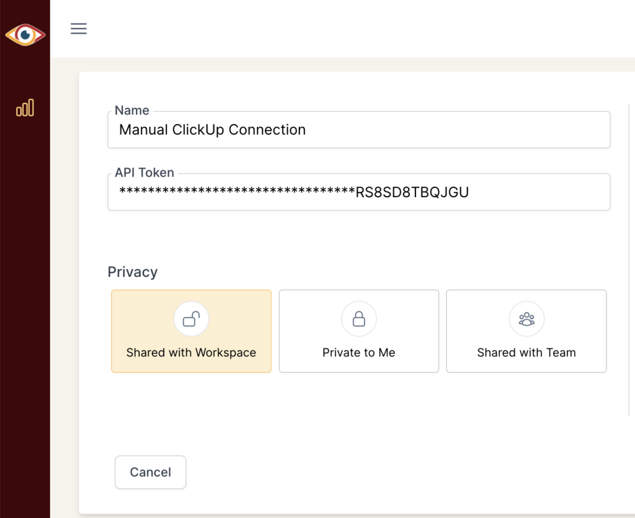The height and width of the screenshot is (518, 635).
Task: Click the eye logo in the sidebar
Action: click(25, 35)
